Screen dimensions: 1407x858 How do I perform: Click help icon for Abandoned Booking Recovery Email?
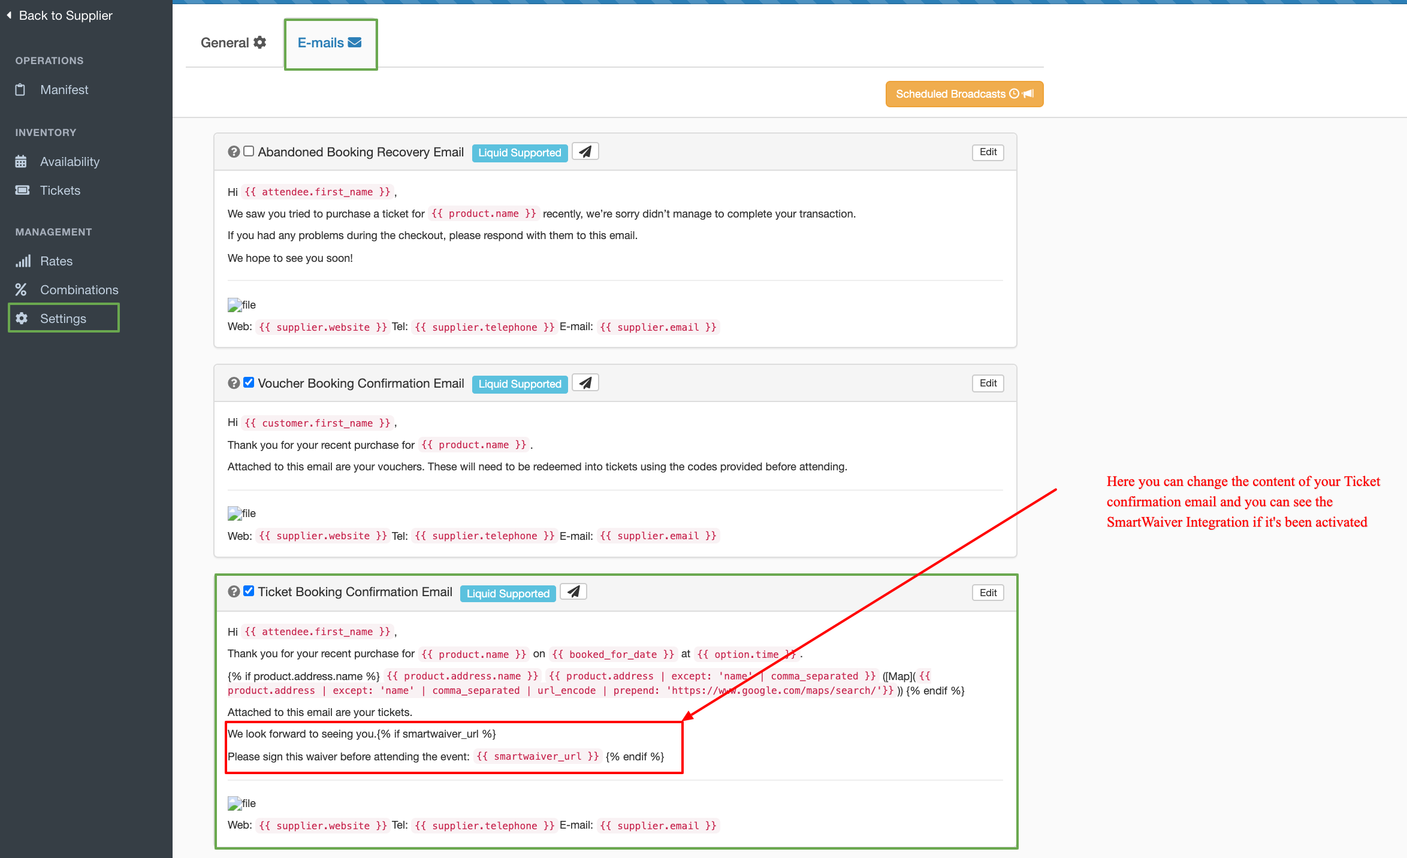234,152
